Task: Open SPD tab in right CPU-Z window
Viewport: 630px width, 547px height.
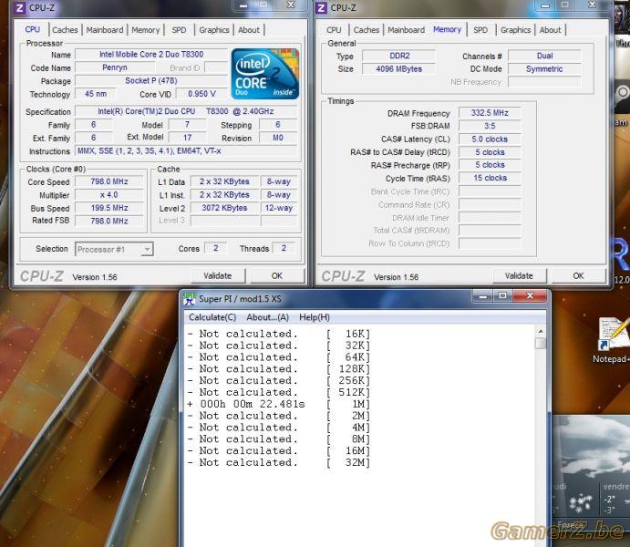Action: (480, 30)
